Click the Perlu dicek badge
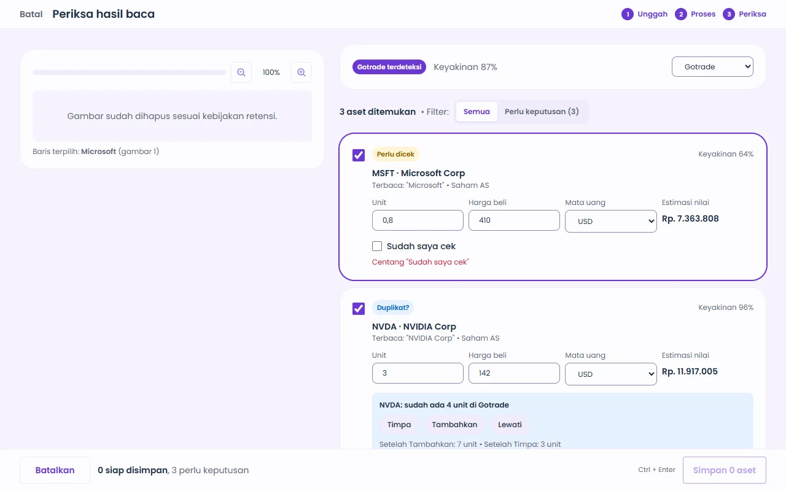The image size is (786, 491). pyautogui.click(x=395, y=154)
